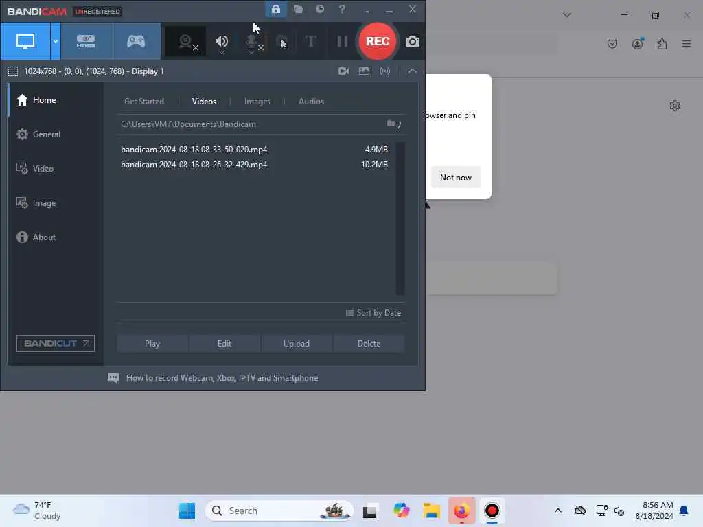This screenshot has width=703, height=527.
Task: Toggle speaker sound recording
Action: (x=222, y=42)
